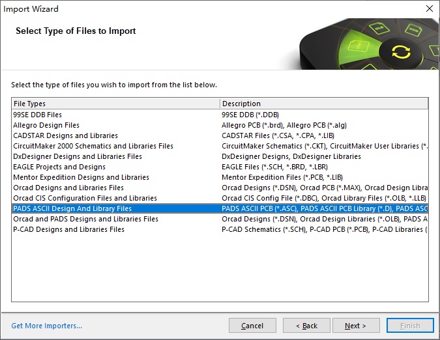Click the Orcad Designs (*.DSN), Orcad PCB (*.MAX) description
The width and height of the screenshot is (440, 340).
click(325, 188)
